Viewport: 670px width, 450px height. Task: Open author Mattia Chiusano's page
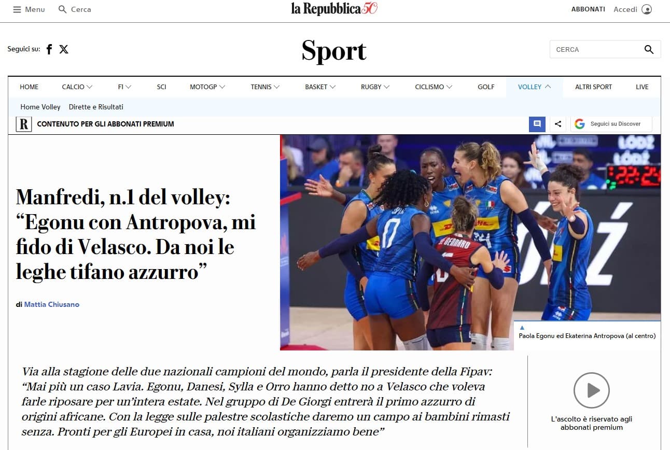coord(52,304)
